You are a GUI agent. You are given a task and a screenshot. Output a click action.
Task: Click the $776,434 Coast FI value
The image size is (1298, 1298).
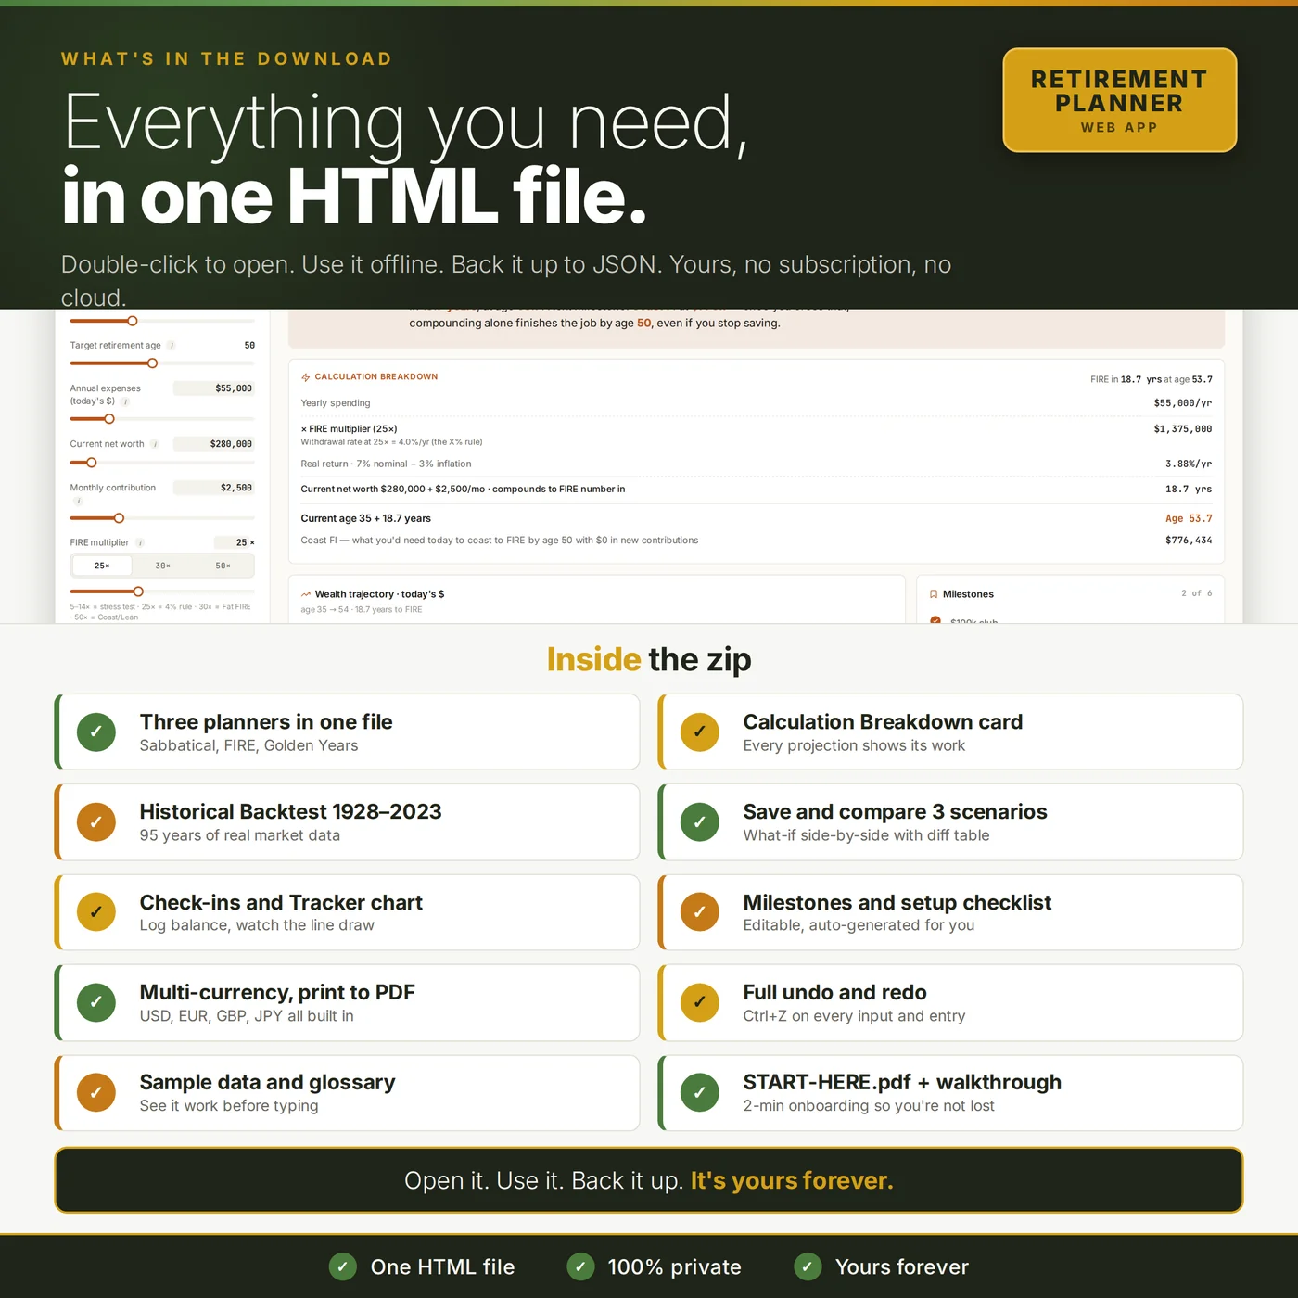click(x=1189, y=541)
